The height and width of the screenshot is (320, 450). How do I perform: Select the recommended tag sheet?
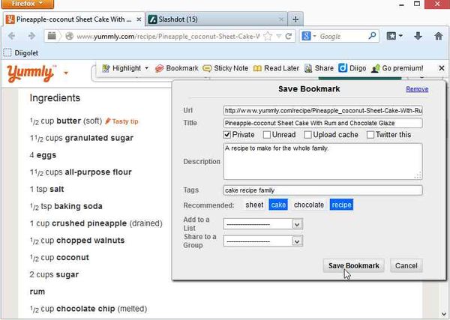point(254,205)
